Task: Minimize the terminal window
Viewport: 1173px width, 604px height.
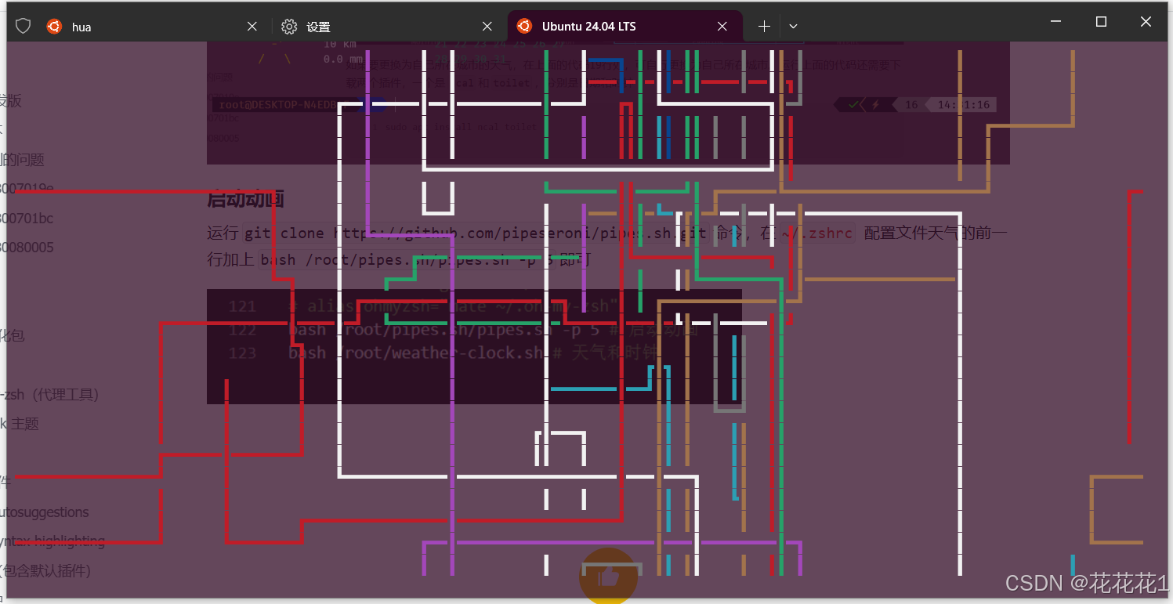Action: coord(1056,22)
